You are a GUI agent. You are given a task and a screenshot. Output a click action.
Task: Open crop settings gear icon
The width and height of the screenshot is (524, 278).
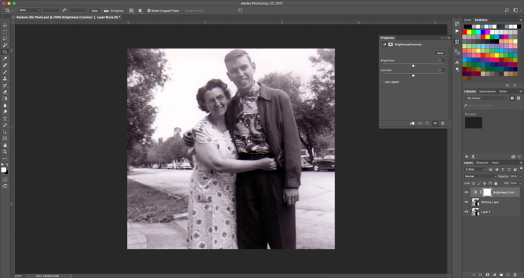[140, 10]
